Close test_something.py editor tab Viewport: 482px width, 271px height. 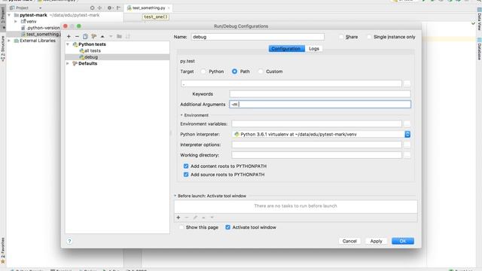click(x=169, y=8)
